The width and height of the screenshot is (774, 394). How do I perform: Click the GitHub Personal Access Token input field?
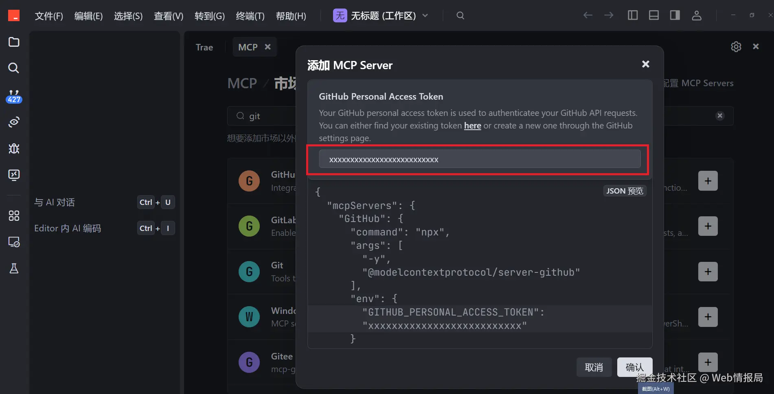(x=479, y=159)
